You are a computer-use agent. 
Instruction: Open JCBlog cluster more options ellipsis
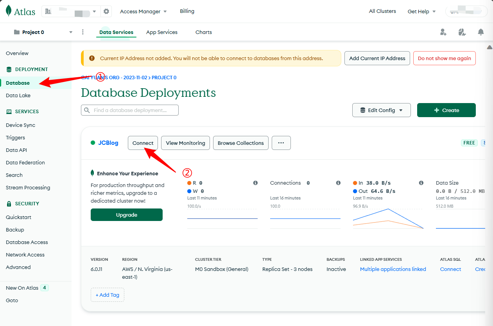point(281,143)
